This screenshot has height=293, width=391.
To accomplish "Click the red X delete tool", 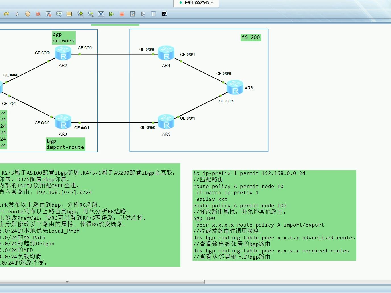I will click(38, 14).
